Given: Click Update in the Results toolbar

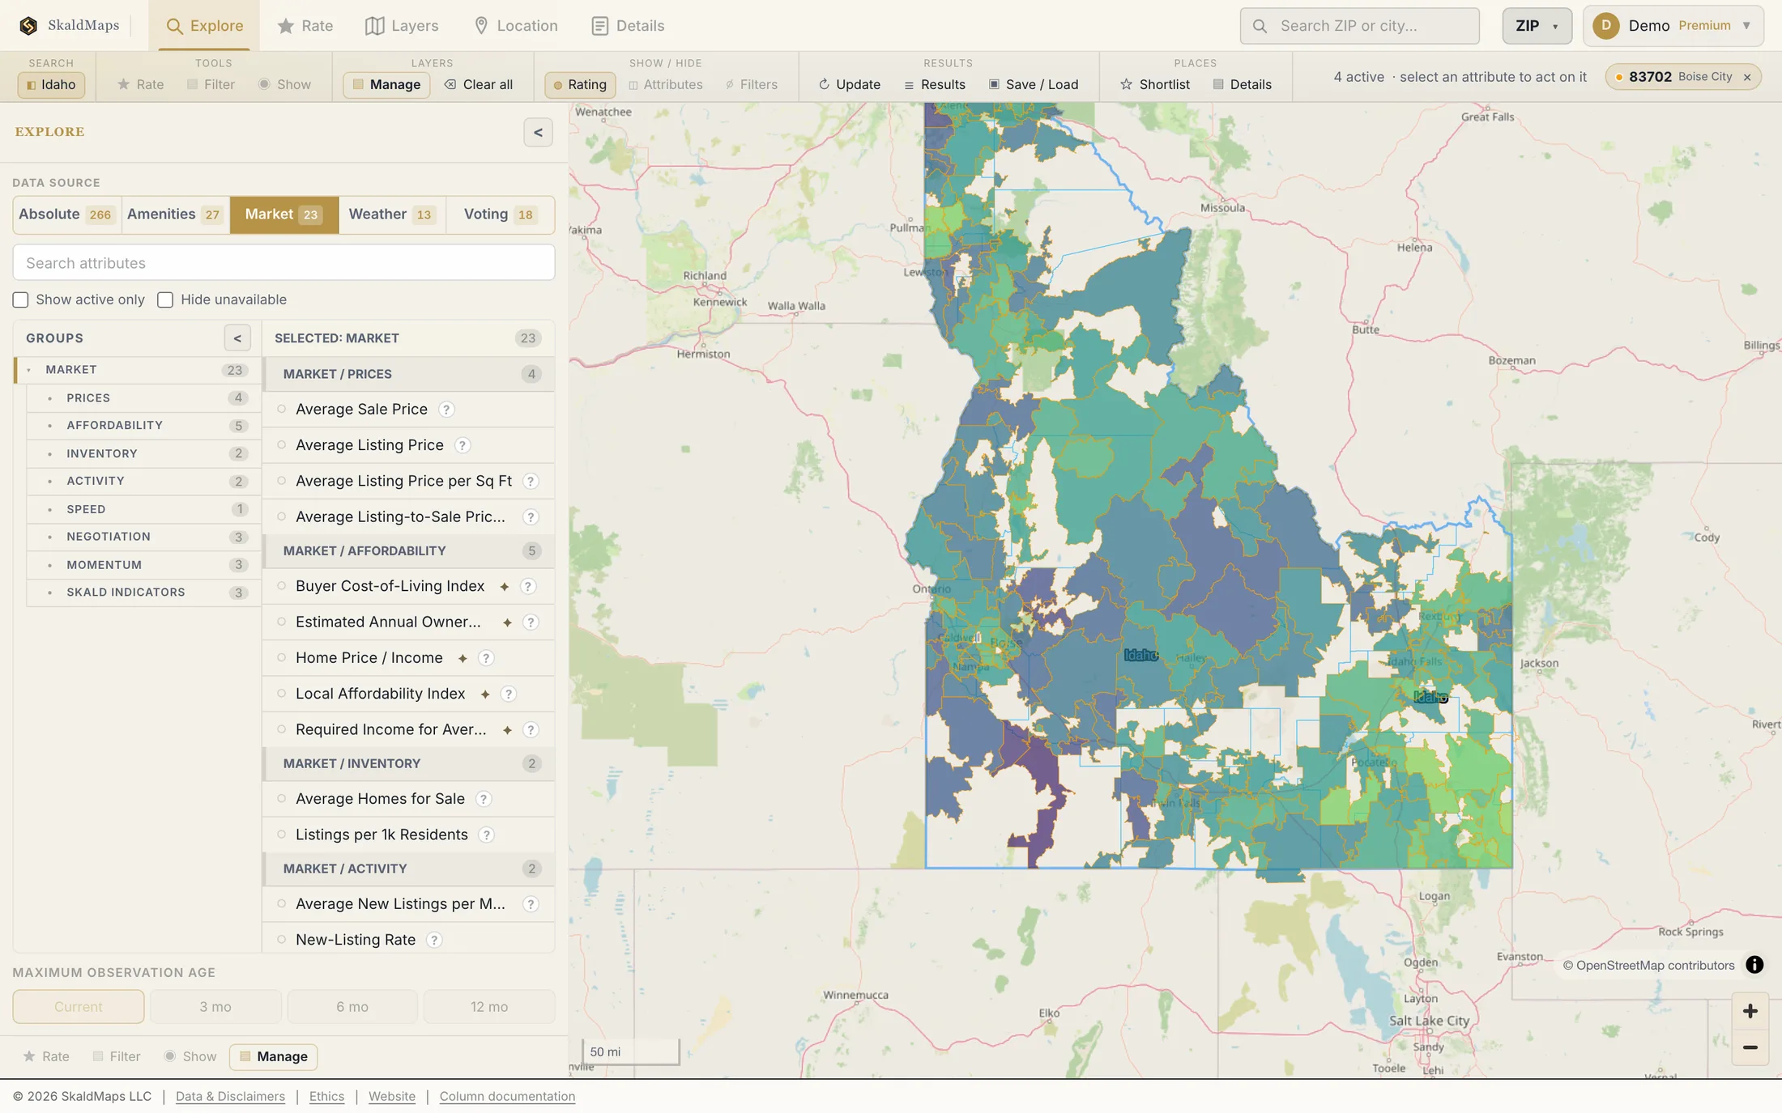Looking at the screenshot, I should [x=849, y=84].
